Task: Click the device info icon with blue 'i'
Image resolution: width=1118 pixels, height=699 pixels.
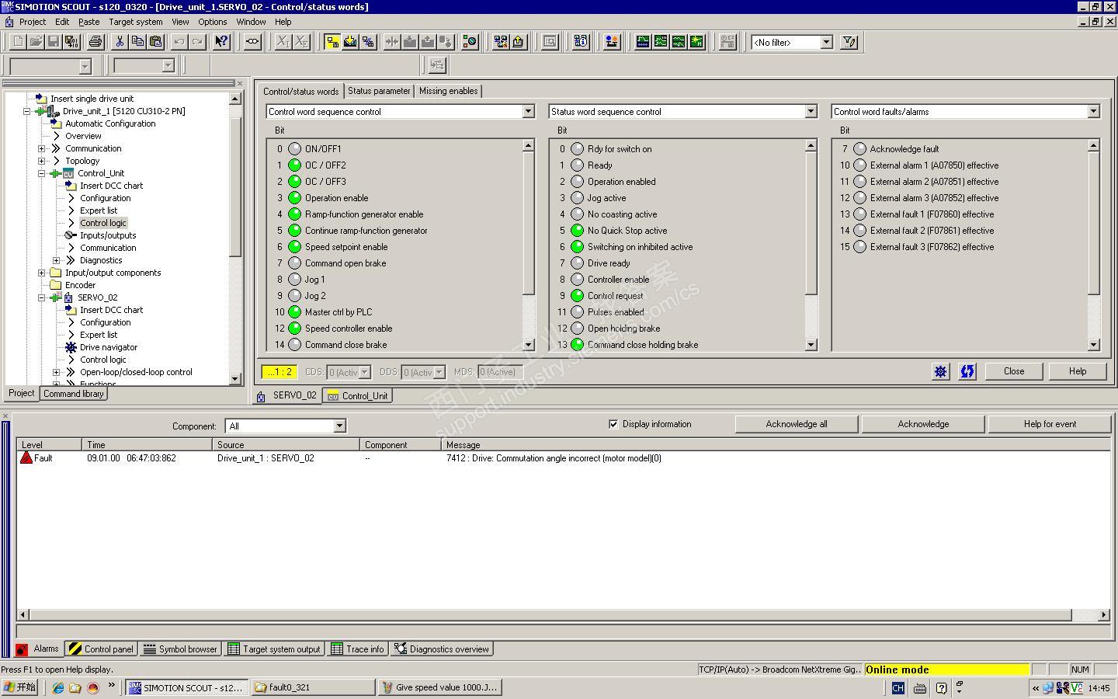Action: tap(581, 42)
